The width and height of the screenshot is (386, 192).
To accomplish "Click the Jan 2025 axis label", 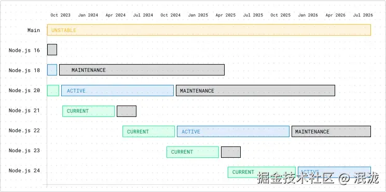I will [x=198, y=15].
